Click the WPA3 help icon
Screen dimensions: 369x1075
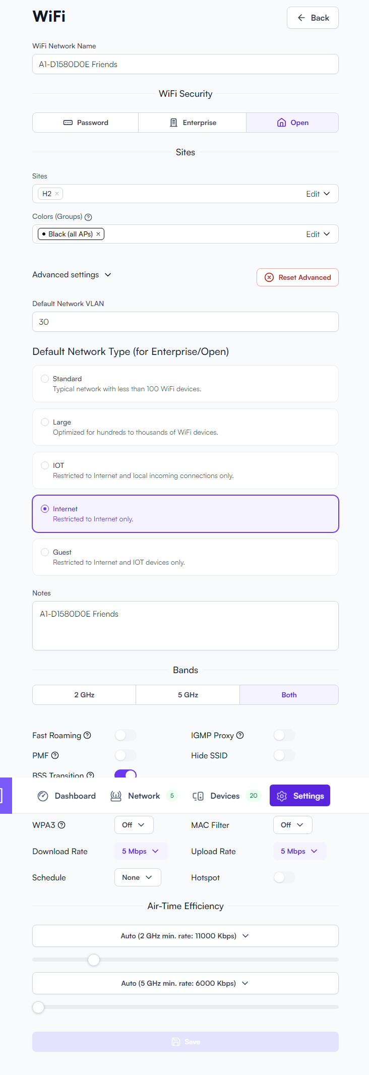tap(61, 825)
